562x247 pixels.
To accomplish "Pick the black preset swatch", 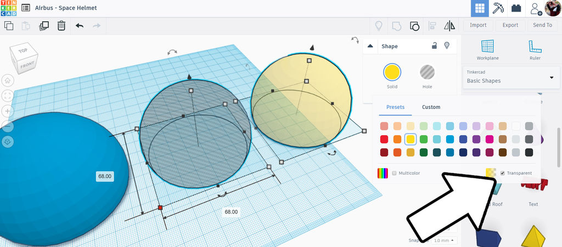I will coord(529,152).
